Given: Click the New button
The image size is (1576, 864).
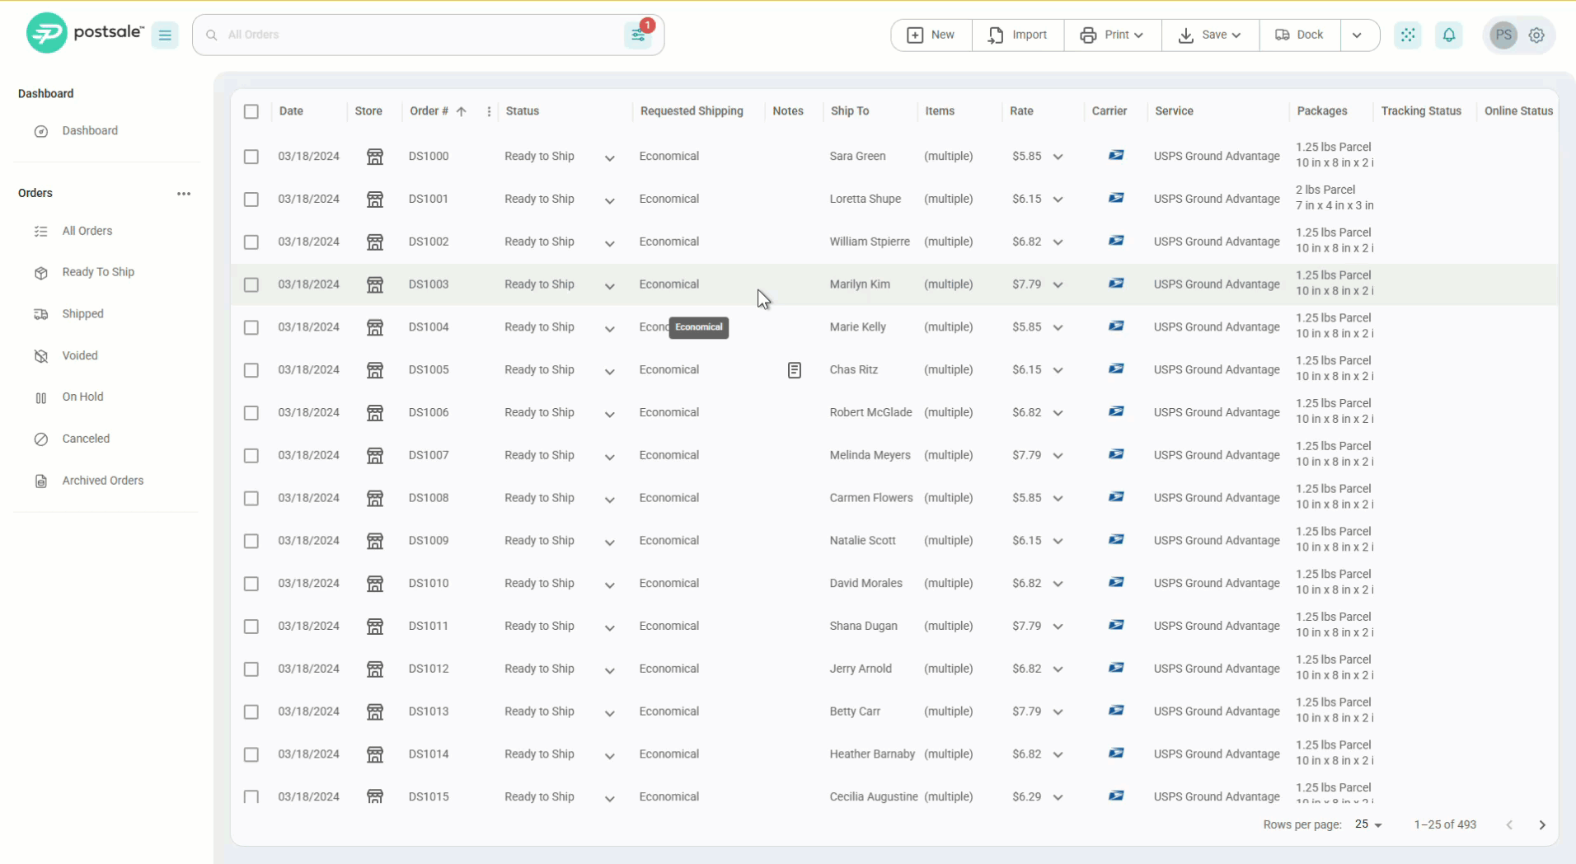Looking at the screenshot, I should click(x=930, y=35).
